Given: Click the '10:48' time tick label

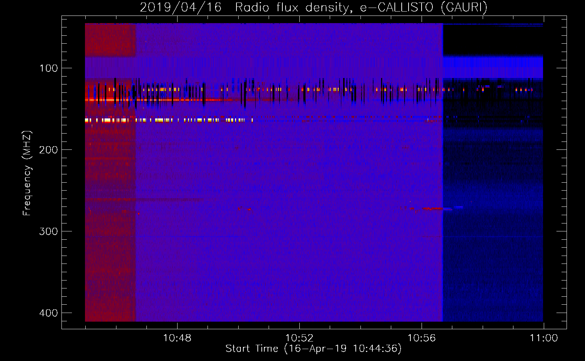Looking at the screenshot, I should 177,338.
